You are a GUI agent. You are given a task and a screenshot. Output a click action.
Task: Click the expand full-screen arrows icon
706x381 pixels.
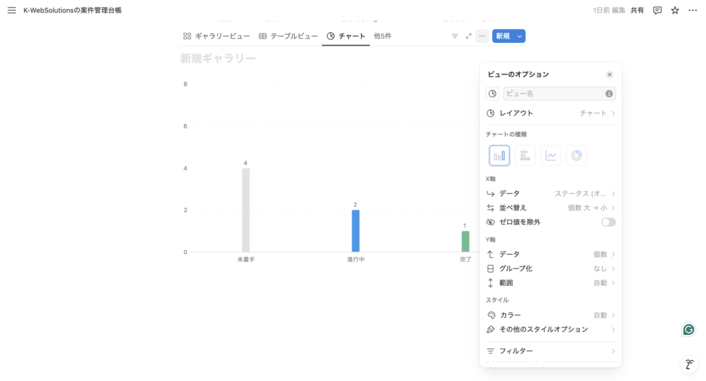click(x=469, y=36)
